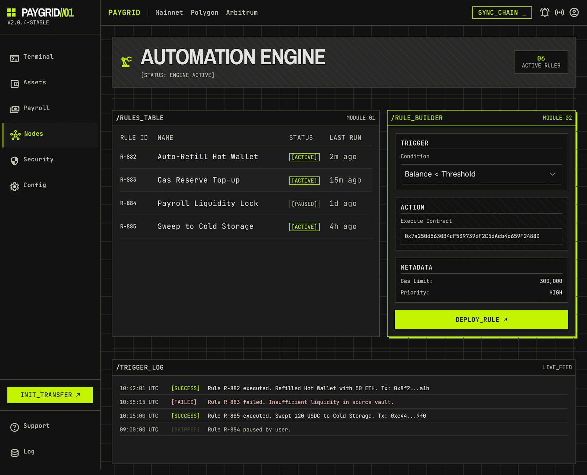Screen dimensions: 587x475
Task: Click the DEPLOY_RULE button
Action: click(481, 319)
